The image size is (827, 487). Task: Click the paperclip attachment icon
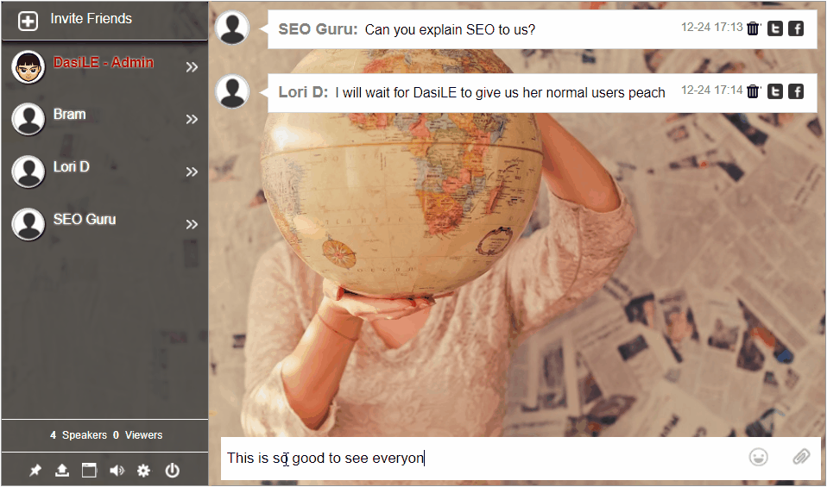coord(800,457)
